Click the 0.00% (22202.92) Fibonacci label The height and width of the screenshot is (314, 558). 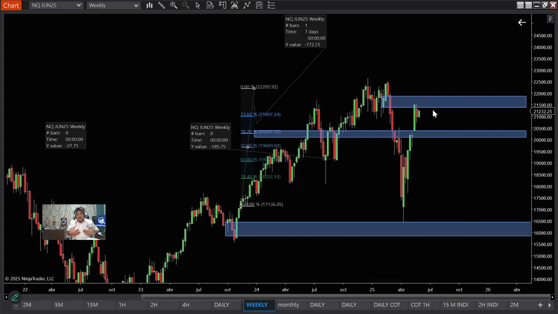[259, 87]
